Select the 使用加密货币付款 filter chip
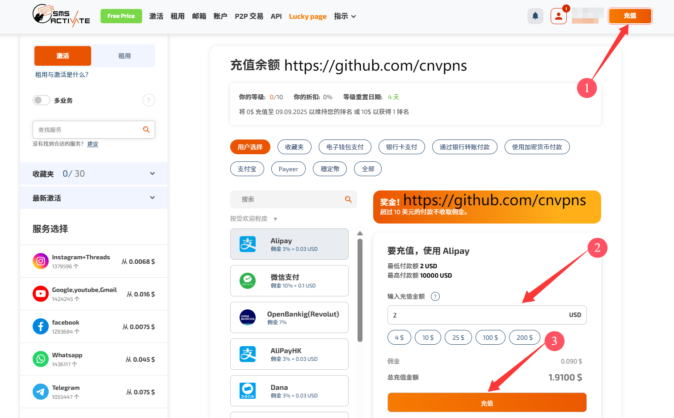The image size is (674, 418). 537,147
